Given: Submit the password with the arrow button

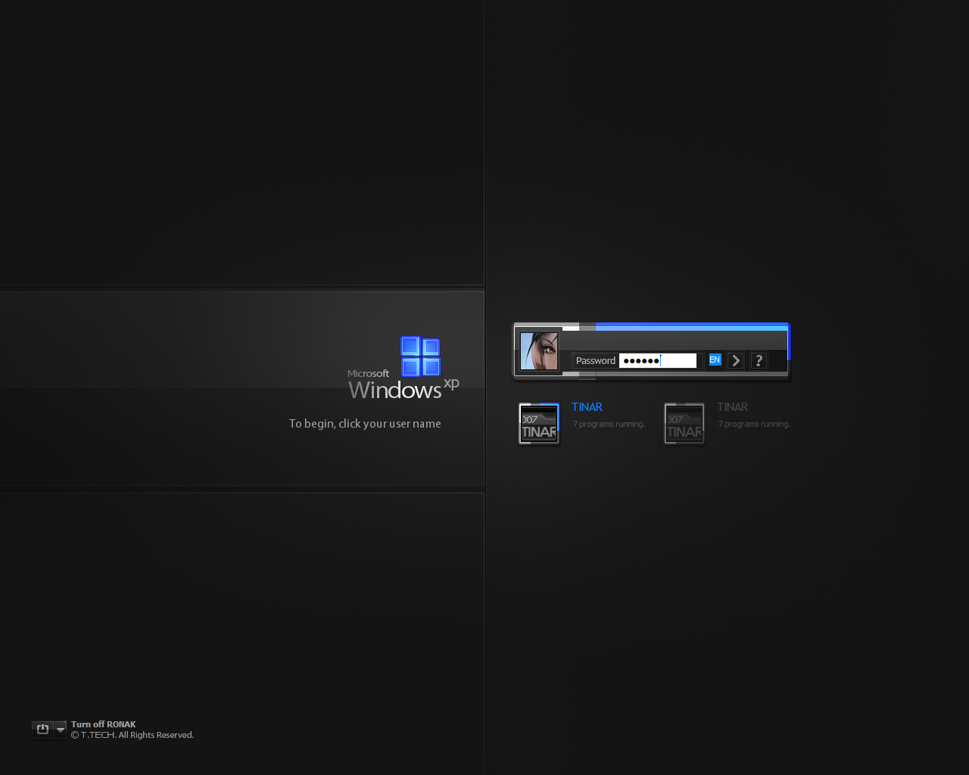Looking at the screenshot, I should [735, 360].
